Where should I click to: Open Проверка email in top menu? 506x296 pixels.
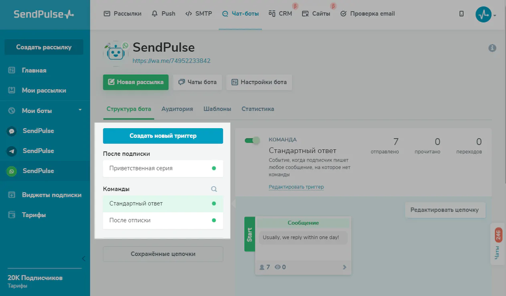point(367,13)
